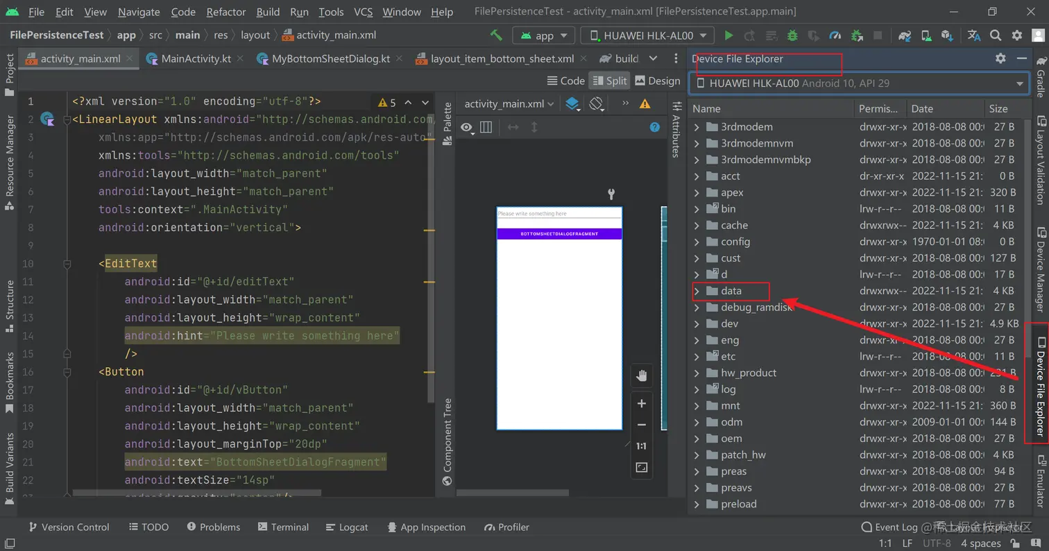1049x551 pixels.
Task: Select the sdcard-like dev folder row
Action: click(x=859, y=324)
